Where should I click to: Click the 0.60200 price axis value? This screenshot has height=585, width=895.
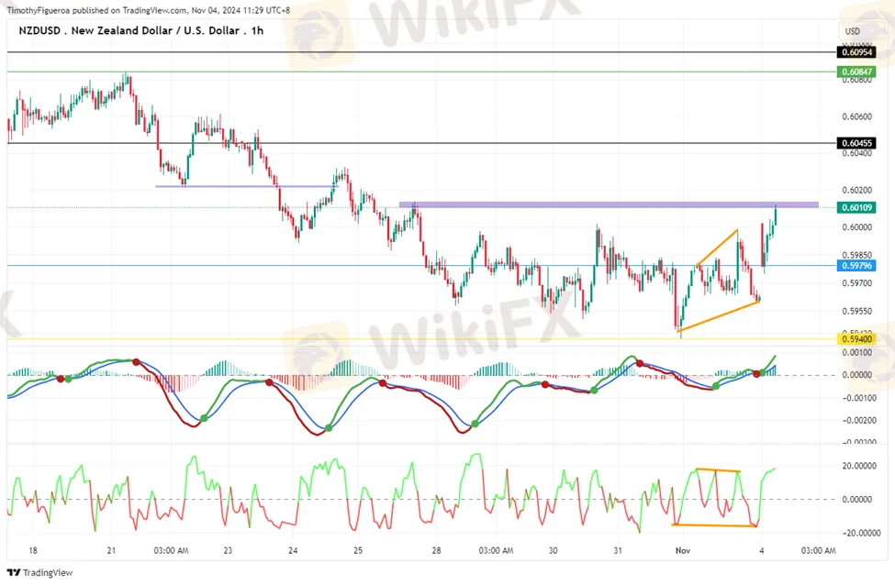pos(856,191)
